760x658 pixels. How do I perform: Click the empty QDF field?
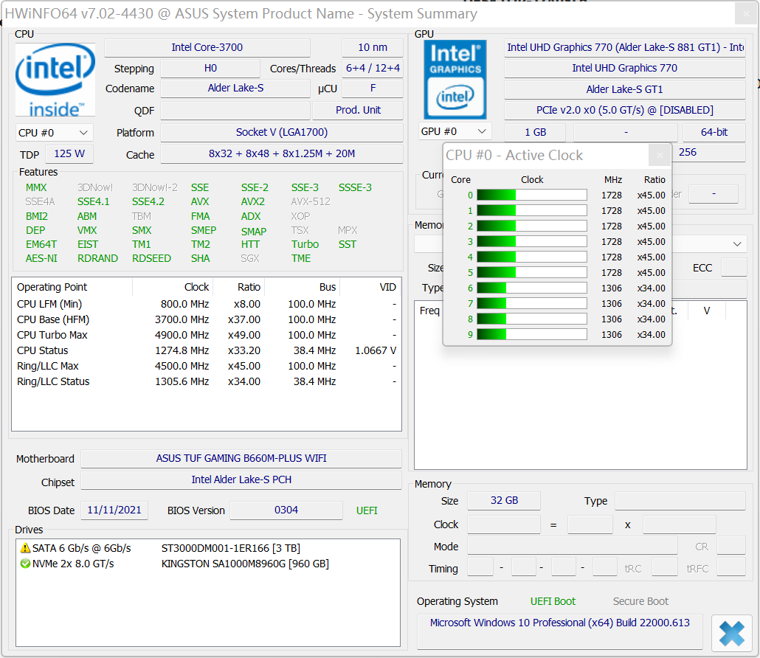pyautogui.click(x=235, y=111)
